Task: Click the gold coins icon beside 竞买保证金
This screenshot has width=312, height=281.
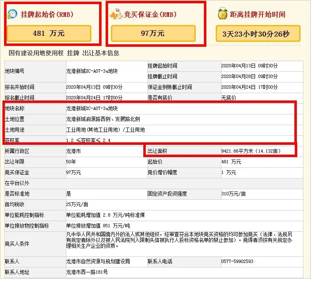Action: [x=116, y=15]
